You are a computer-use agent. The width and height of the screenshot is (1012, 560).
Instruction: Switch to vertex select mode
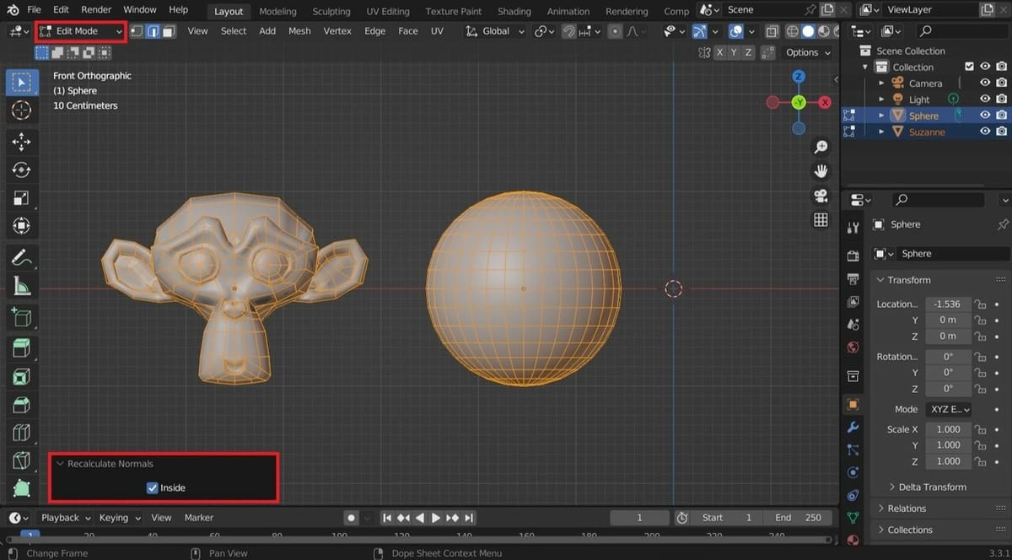tap(137, 31)
